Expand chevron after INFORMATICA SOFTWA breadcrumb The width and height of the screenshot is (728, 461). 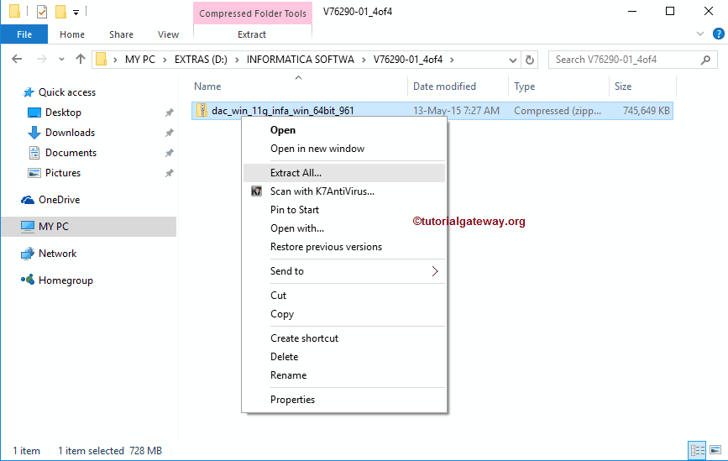click(x=364, y=60)
